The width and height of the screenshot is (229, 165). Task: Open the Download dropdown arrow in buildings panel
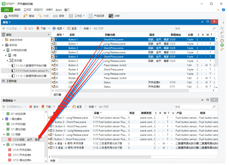[x=49, y=29]
